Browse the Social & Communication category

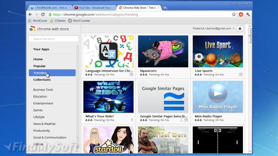[x=50, y=137]
